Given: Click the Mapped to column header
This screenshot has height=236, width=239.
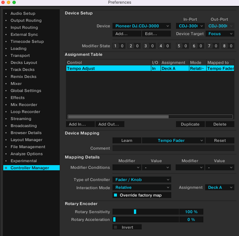Looking at the screenshot, I should (220, 63).
